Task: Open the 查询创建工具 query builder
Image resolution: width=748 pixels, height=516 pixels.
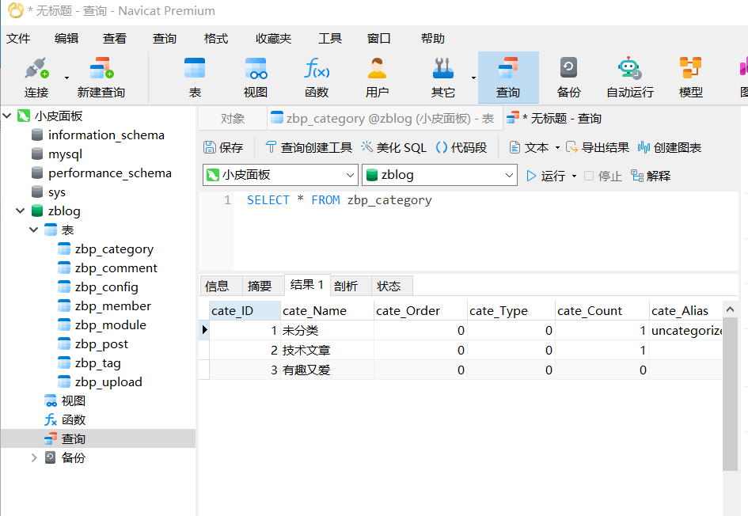Action: coord(309,147)
